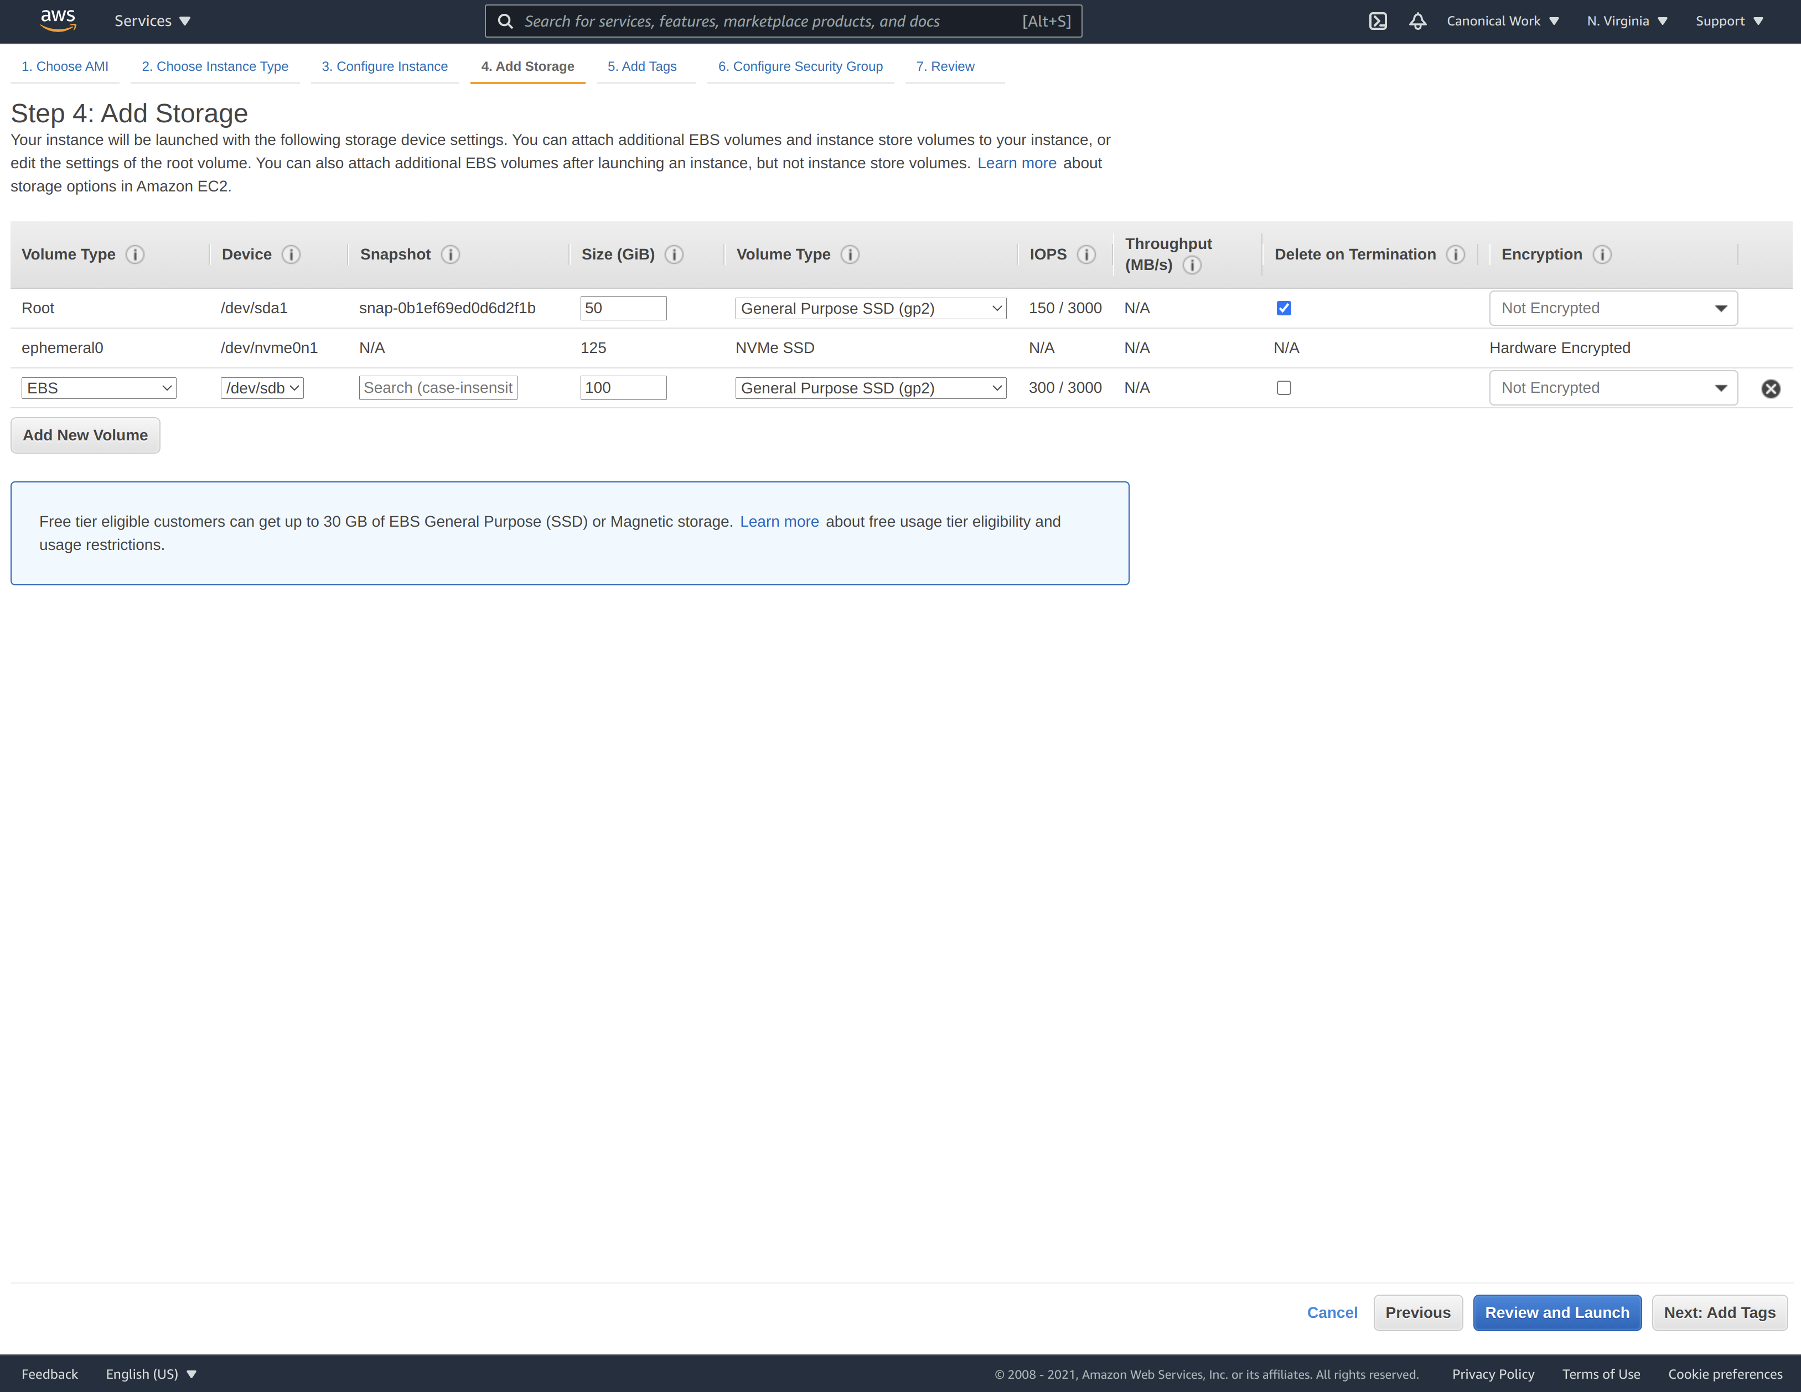Click the Review and Launch button
This screenshot has width=1801, height=1392.
coord(1557,1312)
